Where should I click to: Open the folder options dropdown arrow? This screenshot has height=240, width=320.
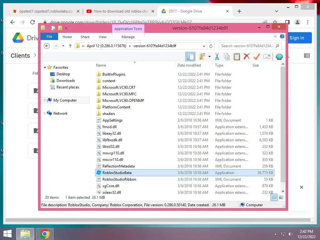pos(209,57)
